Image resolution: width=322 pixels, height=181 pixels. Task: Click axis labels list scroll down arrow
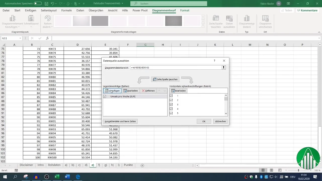click(226, 114)
